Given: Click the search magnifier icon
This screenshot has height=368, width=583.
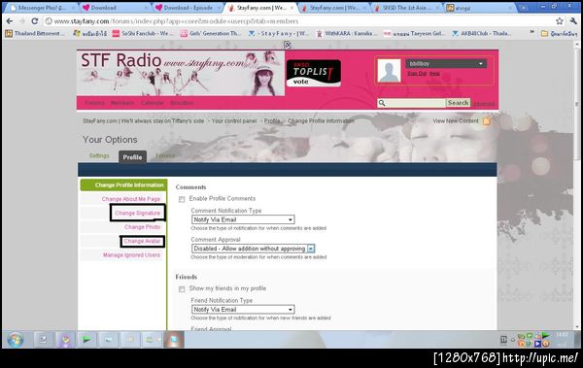Looking at the screenshot, I should pyautogui.click(x=382, y=103).
